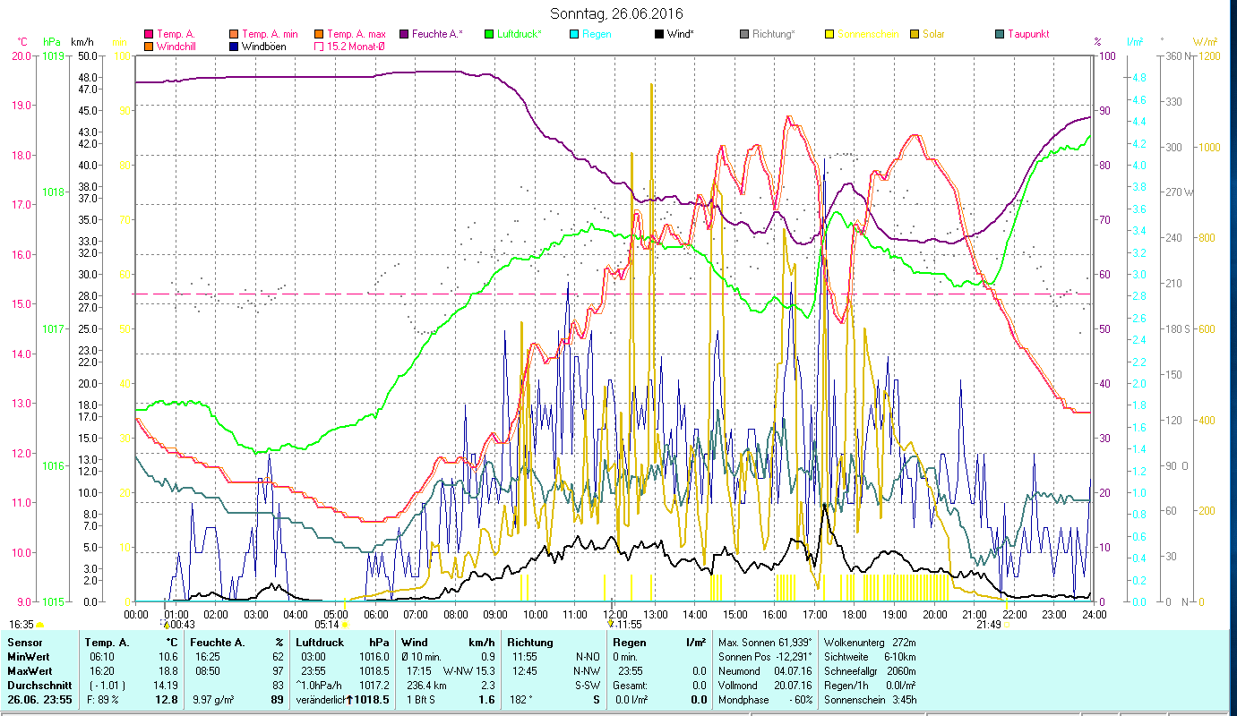Click the Solar legend swatch
This screenshot has width=1237, height=716.
click(915, 35)
